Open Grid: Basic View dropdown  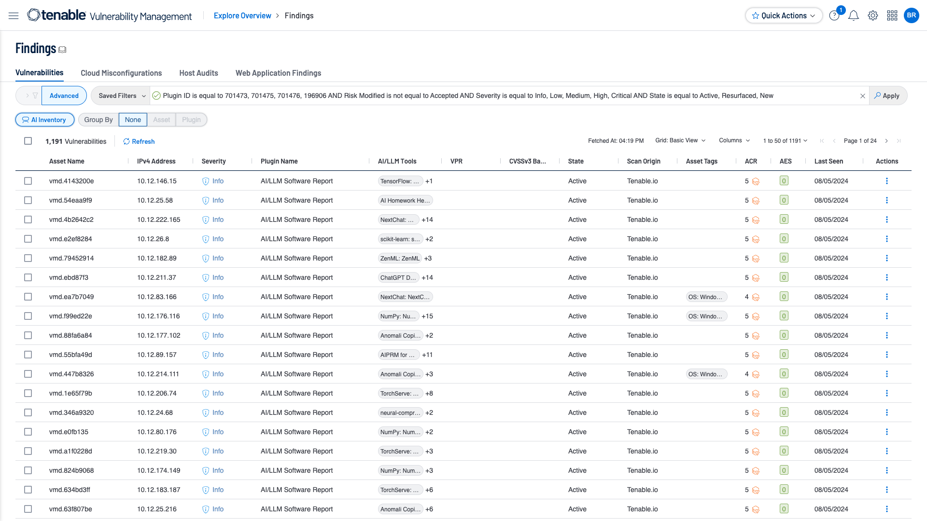click(x=680, y=141)
